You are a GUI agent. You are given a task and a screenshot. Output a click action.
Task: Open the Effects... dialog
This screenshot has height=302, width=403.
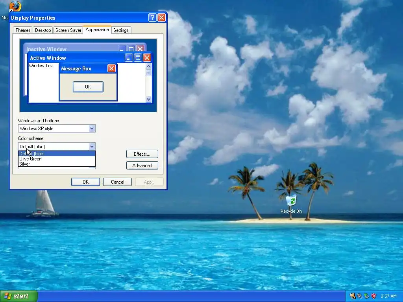pyautogui.click(x=142, y=154)
